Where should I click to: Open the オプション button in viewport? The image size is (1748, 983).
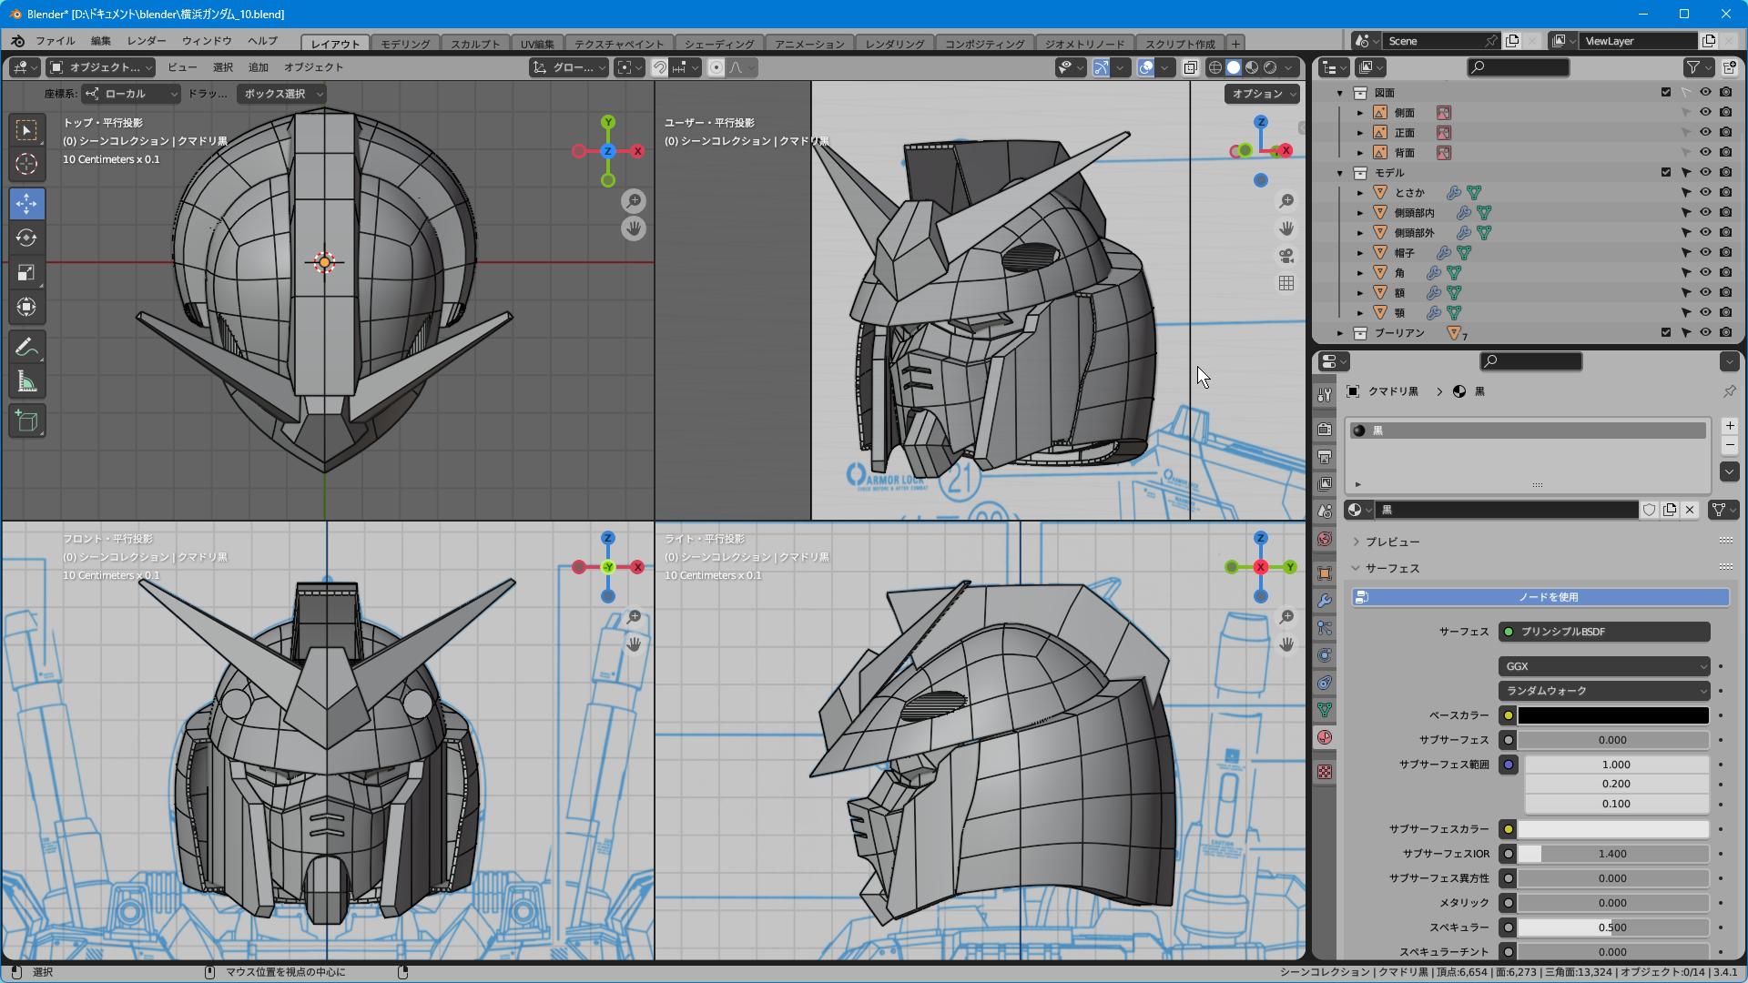pos(1261,94)
